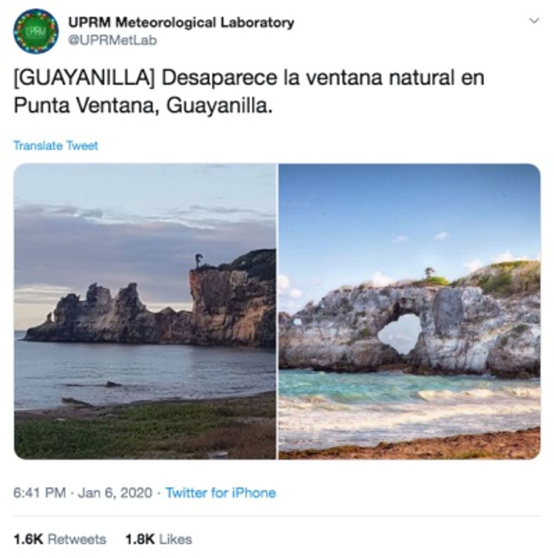This screenshot has width=554, height=558.
Task: Open the UPRM Meteorological Laboratory avatar
Action: pos(35,32)
